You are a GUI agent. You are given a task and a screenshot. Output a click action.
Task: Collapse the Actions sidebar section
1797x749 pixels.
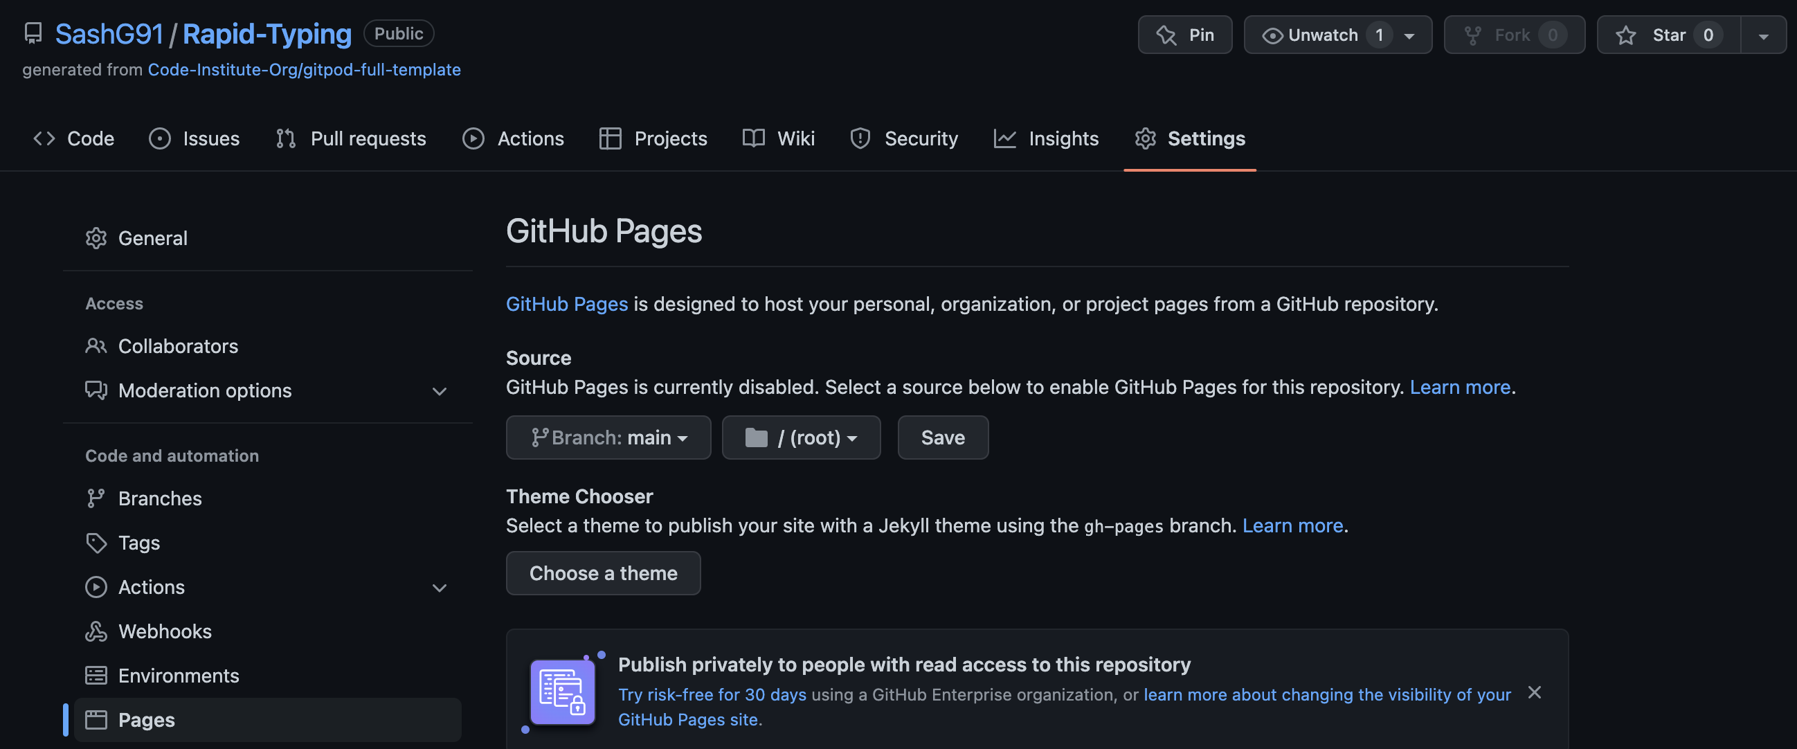[439, 587]
